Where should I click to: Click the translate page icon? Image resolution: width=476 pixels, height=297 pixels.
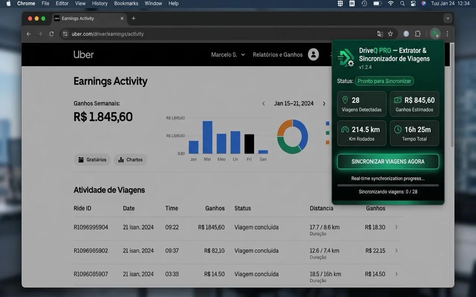point(380,34)
